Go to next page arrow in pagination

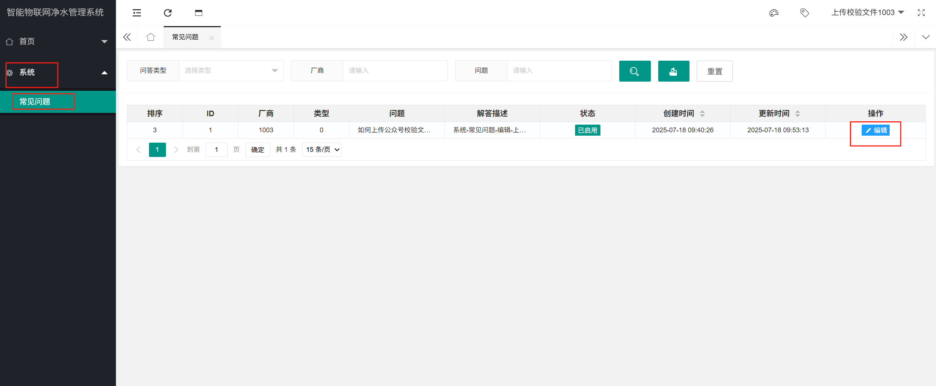(176, 150)
